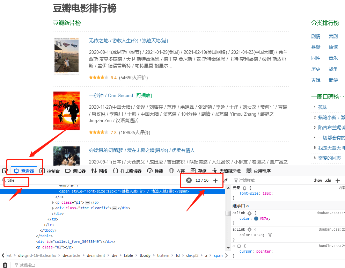Open the 一秒钟 / One Second link

click(x=111, y=95)
